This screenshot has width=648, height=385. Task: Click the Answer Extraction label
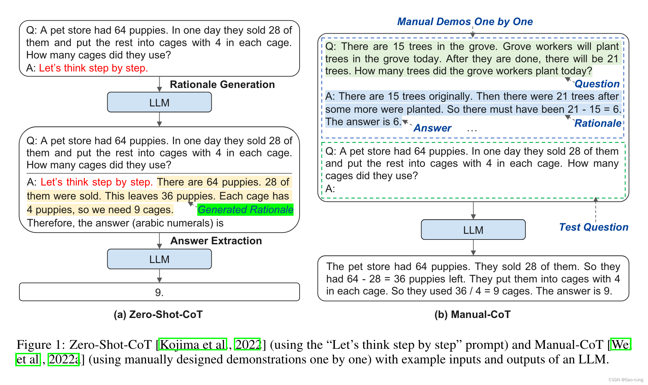tap(216, 241)
